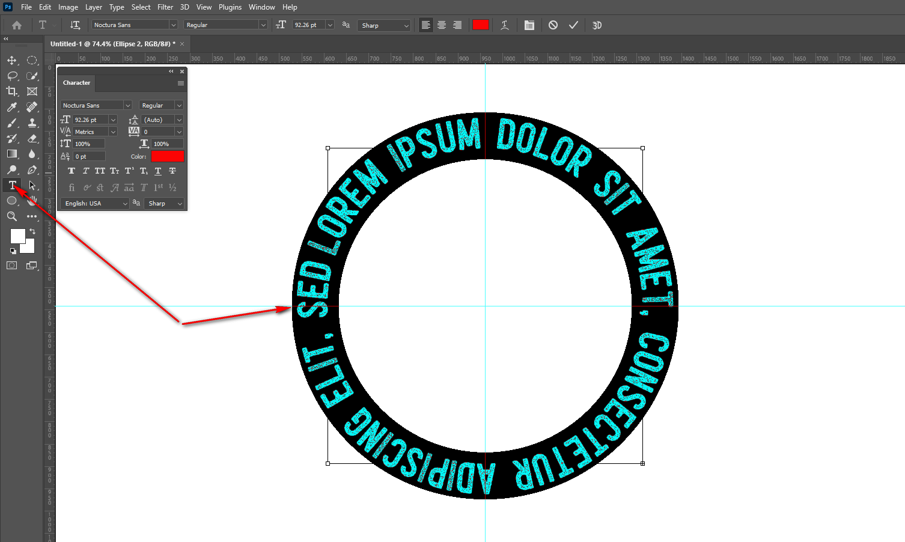Open the Metrics kerning dropdown
Viewport: 905px width, 542px height.
(x=113, y=132)
